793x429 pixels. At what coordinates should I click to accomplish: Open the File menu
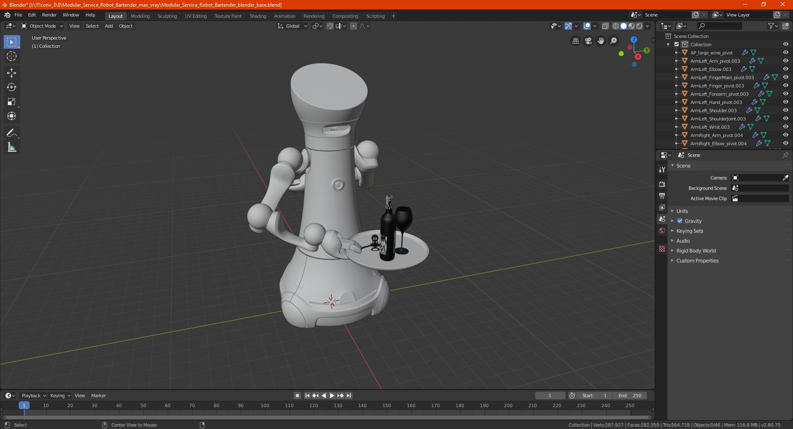18,15
